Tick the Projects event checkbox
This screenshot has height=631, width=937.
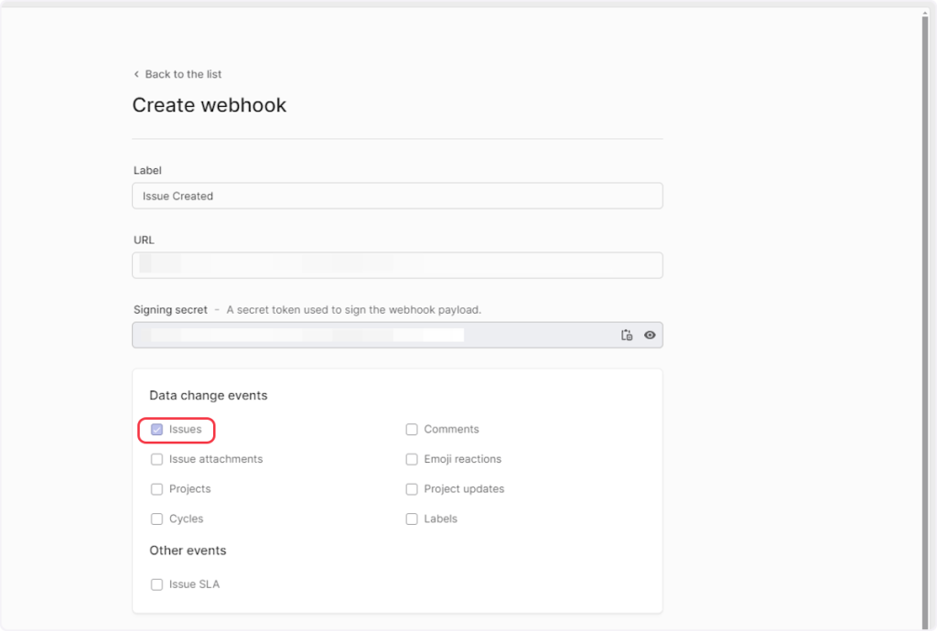[157, 489]
